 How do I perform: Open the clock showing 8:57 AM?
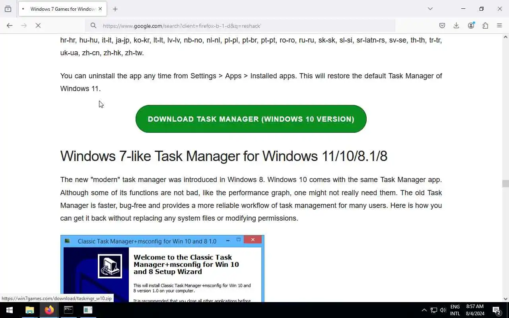pos(475,310)
